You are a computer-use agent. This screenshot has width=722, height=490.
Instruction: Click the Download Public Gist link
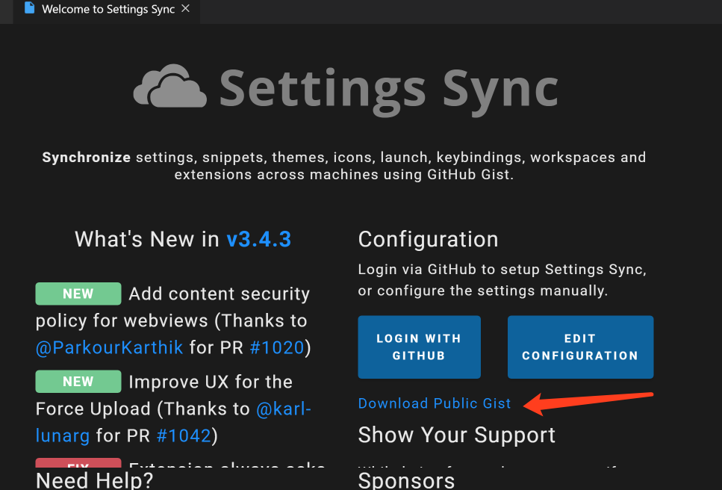[x=435, y=403]
